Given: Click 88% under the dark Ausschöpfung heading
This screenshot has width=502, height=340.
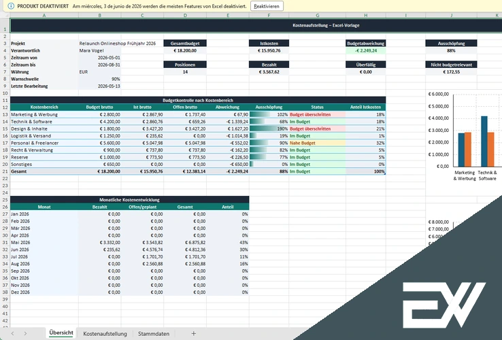Looking at the screenshot, I should pos(452,50).
